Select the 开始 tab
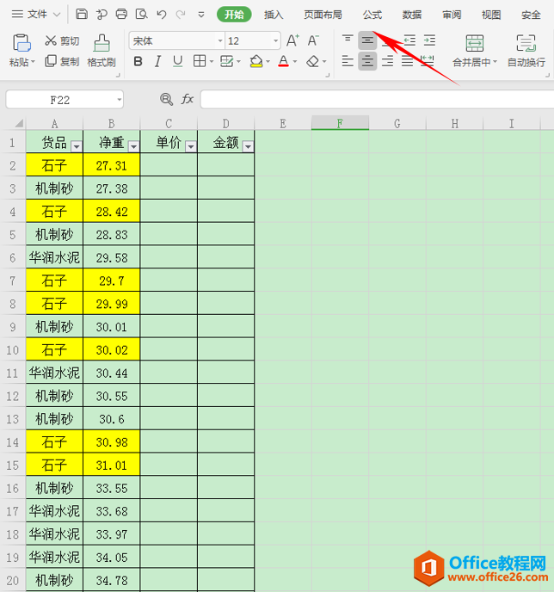 [x=234, y=15]
